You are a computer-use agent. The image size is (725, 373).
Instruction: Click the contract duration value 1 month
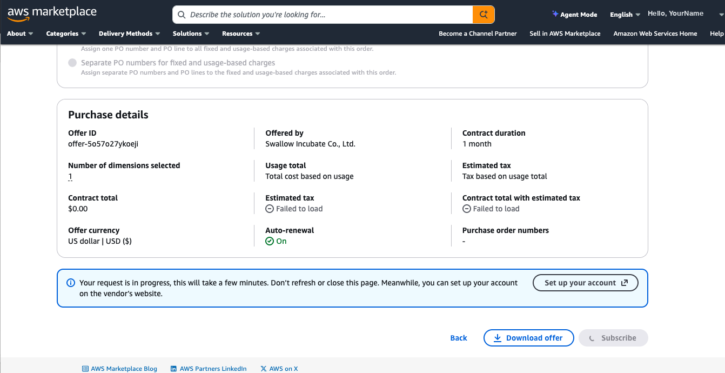[477, 144]
